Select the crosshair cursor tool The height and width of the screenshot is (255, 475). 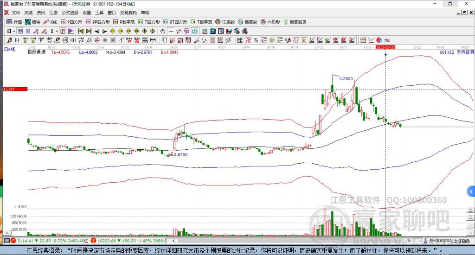[171, 31]
